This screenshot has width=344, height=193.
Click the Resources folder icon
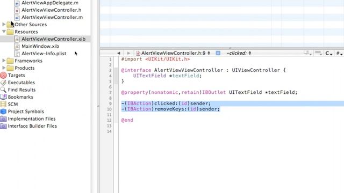(10, 32)
